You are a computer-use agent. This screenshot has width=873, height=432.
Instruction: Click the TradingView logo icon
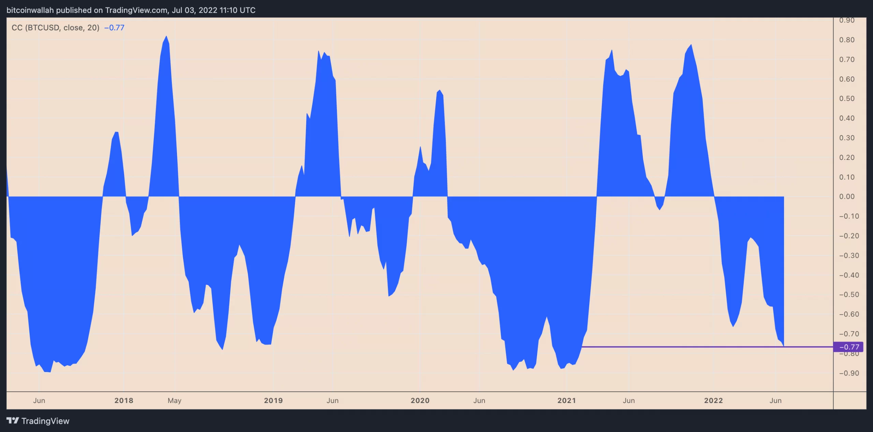point(13,420)
